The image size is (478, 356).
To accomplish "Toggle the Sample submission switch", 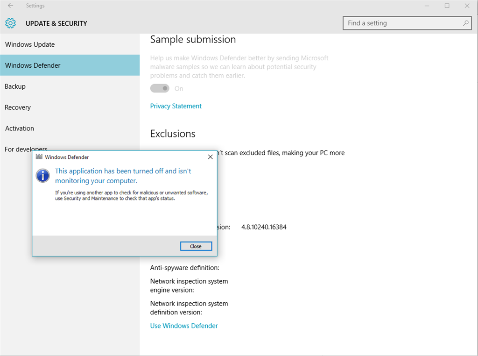I will [x=160, y=88].
